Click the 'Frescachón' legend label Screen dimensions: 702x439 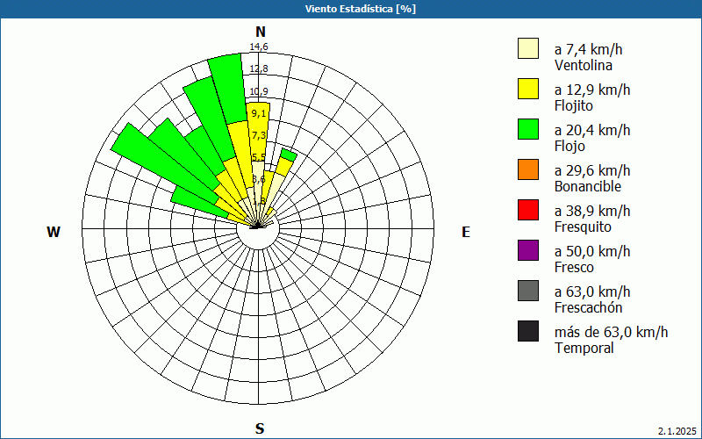(x=588, y=307)
